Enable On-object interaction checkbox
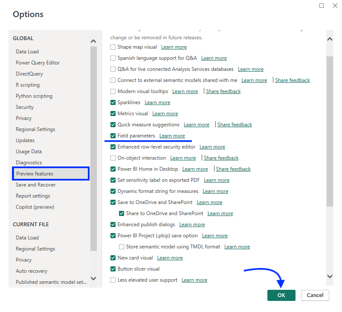The image size is (342, 312). coord(113,158)
